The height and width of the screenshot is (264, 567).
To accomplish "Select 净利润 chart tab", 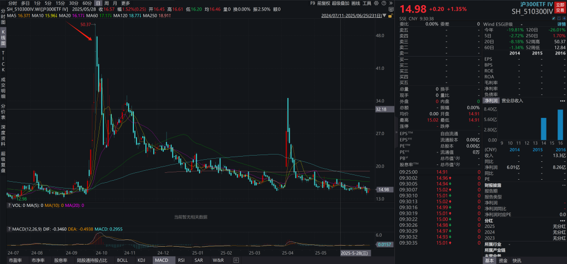I will pos(491,101).
